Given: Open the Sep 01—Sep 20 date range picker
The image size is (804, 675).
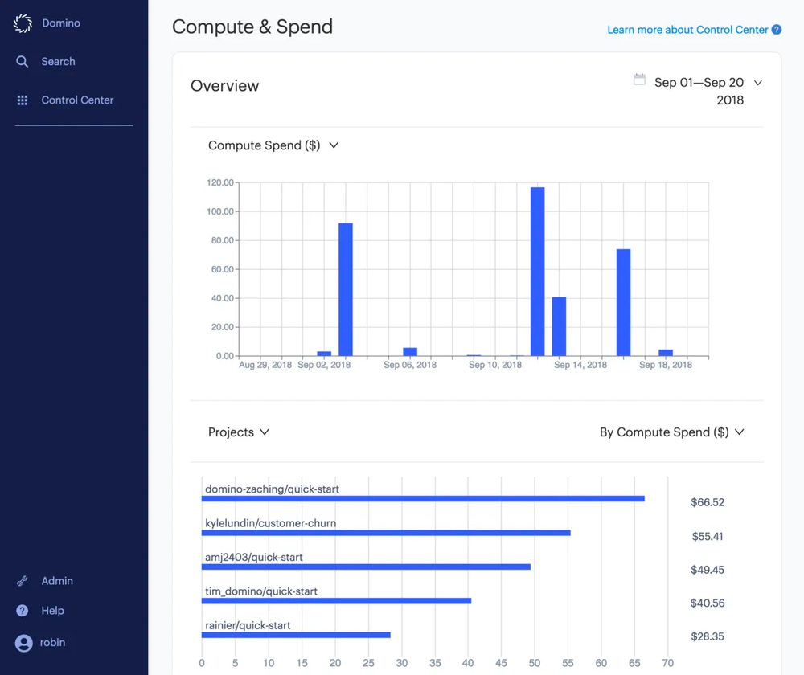Looking at the screenshot, I should (x=698, y=82).
